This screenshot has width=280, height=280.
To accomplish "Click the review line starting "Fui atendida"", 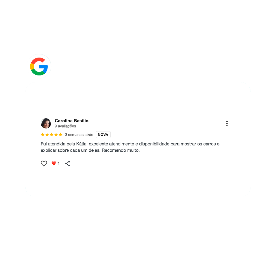I will 130,144.
